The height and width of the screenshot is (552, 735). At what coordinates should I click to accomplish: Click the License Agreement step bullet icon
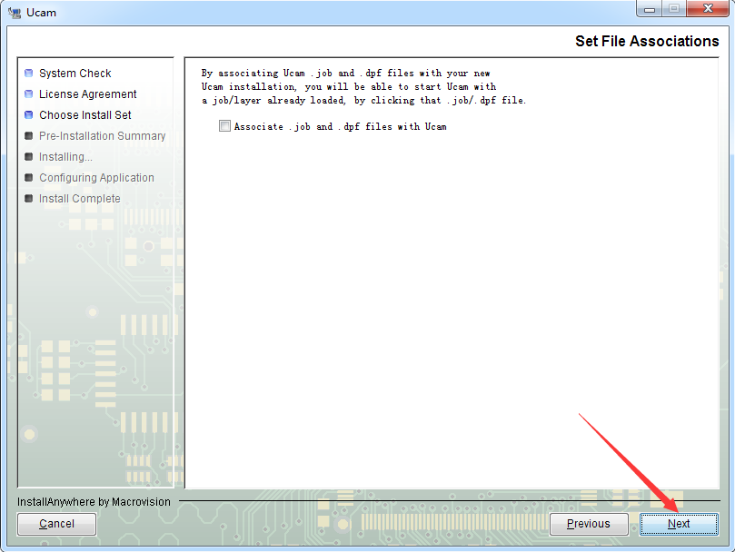coord(28,94)
